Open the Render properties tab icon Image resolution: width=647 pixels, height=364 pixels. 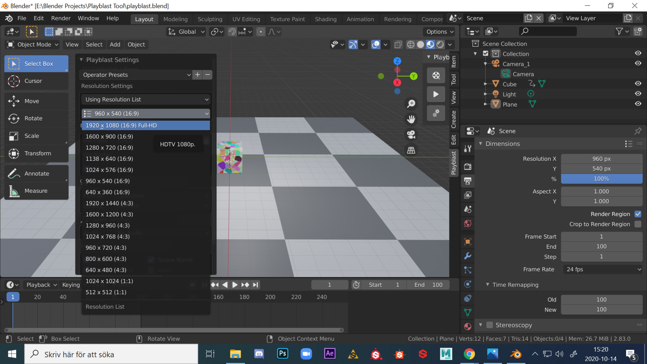(468, 166)
